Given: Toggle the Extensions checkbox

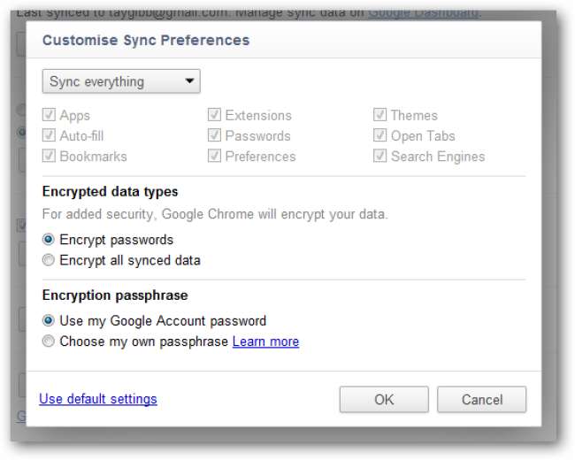Looking at the screenshot, I should (x=214, y=115).
